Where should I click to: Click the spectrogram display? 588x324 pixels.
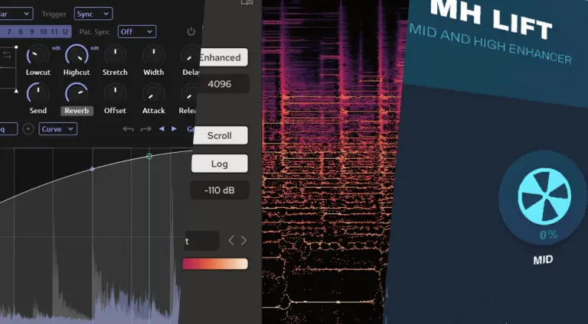pyautogui.click(x=330, y=162)
